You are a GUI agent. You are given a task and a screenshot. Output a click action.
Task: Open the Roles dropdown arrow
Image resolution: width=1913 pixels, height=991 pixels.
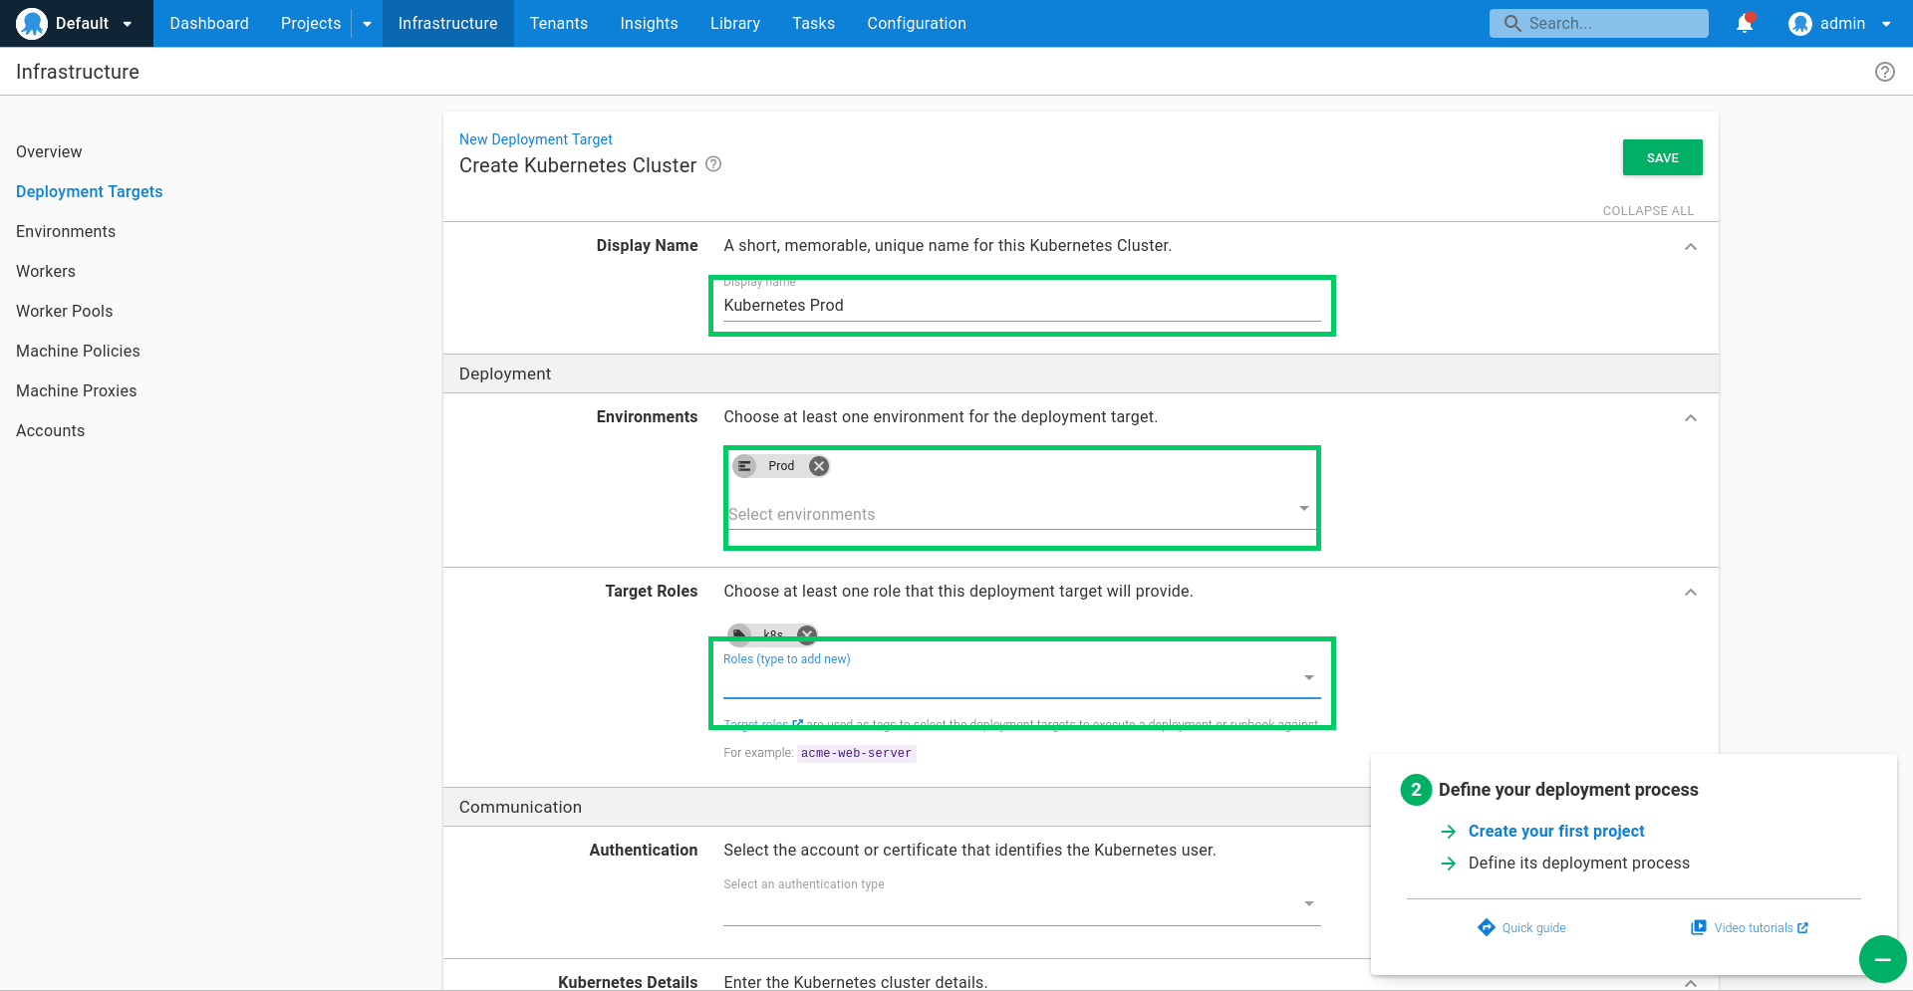coord(1309,678)
